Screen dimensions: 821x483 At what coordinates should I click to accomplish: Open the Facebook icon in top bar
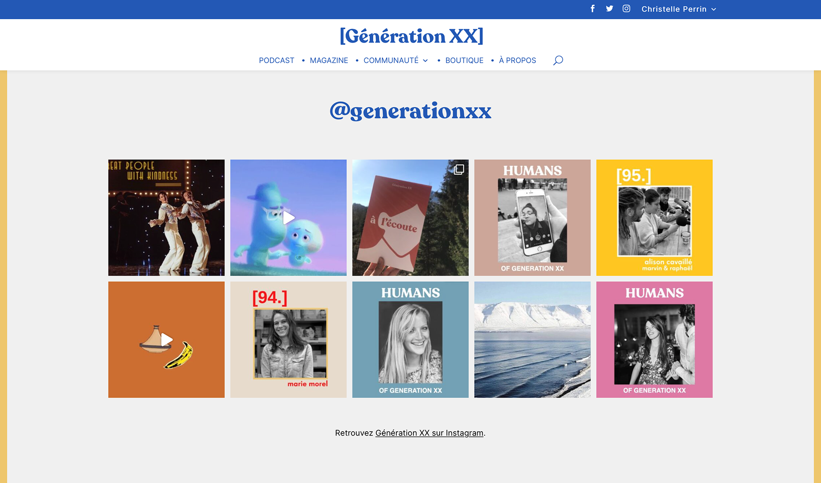[x=593, y=9]
